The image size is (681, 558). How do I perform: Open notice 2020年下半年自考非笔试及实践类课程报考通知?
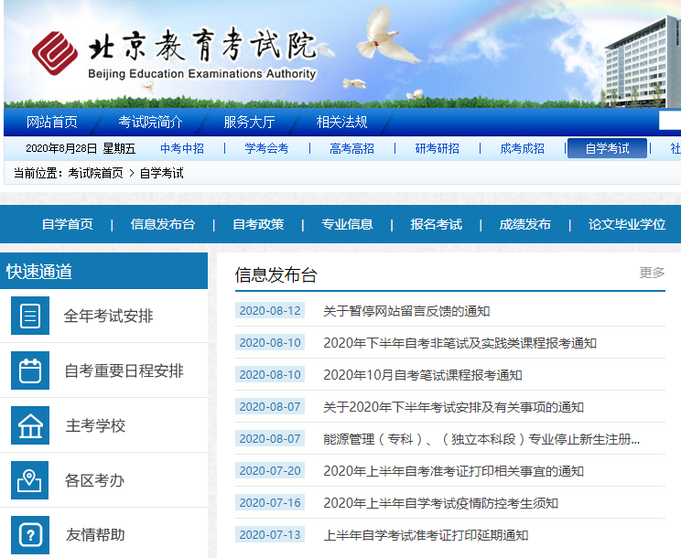459,343
